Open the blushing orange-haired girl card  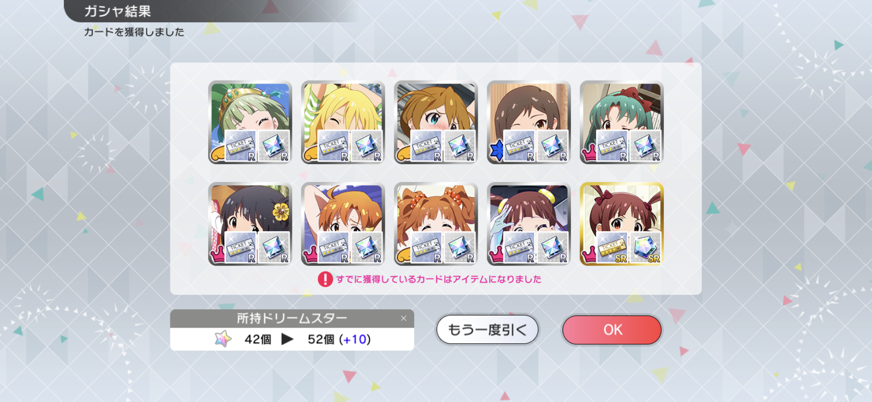tap(436, 122)
